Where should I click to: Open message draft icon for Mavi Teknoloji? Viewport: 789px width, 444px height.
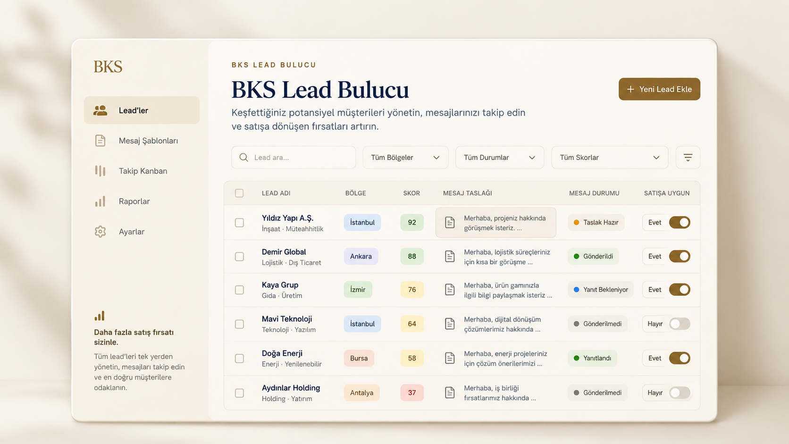pyautogui.click(x=450, y=324)
